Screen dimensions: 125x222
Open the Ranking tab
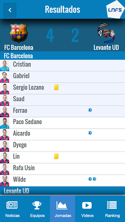(113, 209)
